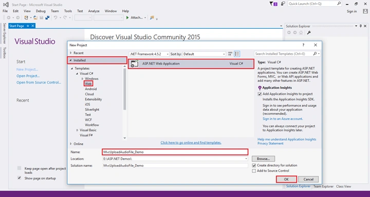Open the Location path dropdown arrow
Screen dimensions: 370x197
(x=246, y=159)
